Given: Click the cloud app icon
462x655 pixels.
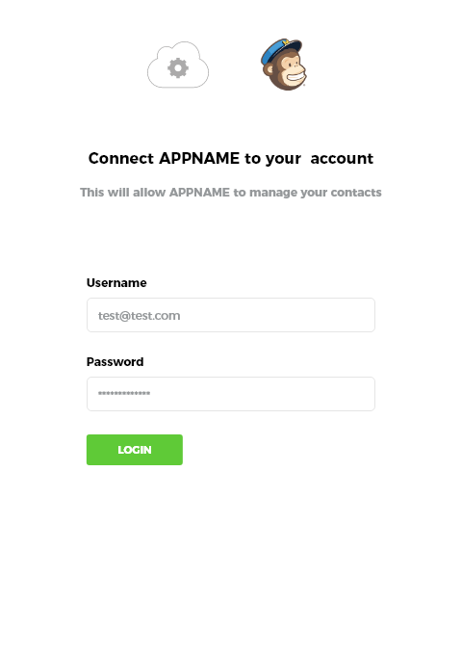Looking at the screenshot, I should [178, 65].
